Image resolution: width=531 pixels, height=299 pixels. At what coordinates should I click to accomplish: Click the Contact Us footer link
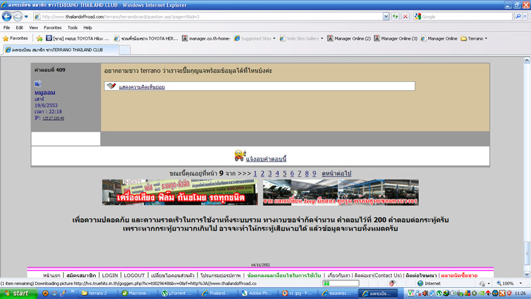click(x=378, y=275)
